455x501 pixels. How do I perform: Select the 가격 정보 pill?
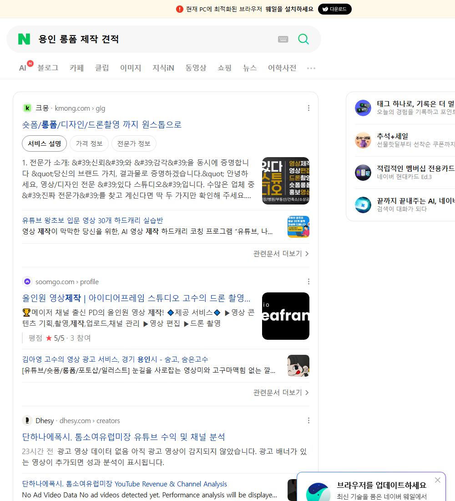coord(89,143)
